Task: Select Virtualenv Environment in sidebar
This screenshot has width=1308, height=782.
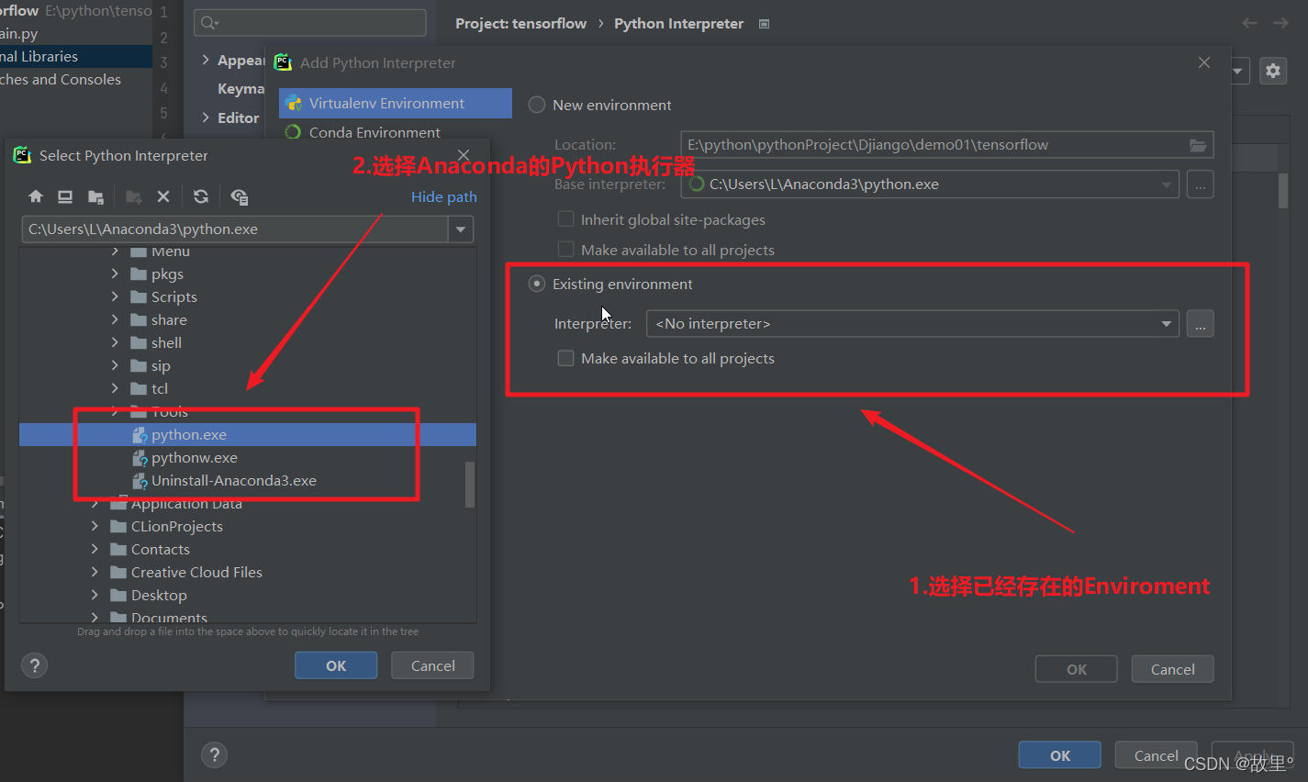Action: (x=396, y=104)
